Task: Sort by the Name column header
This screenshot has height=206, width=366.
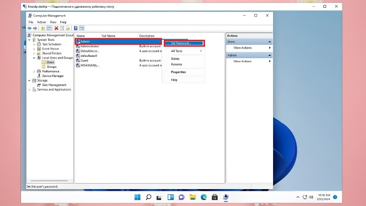Action: (87, 36)
